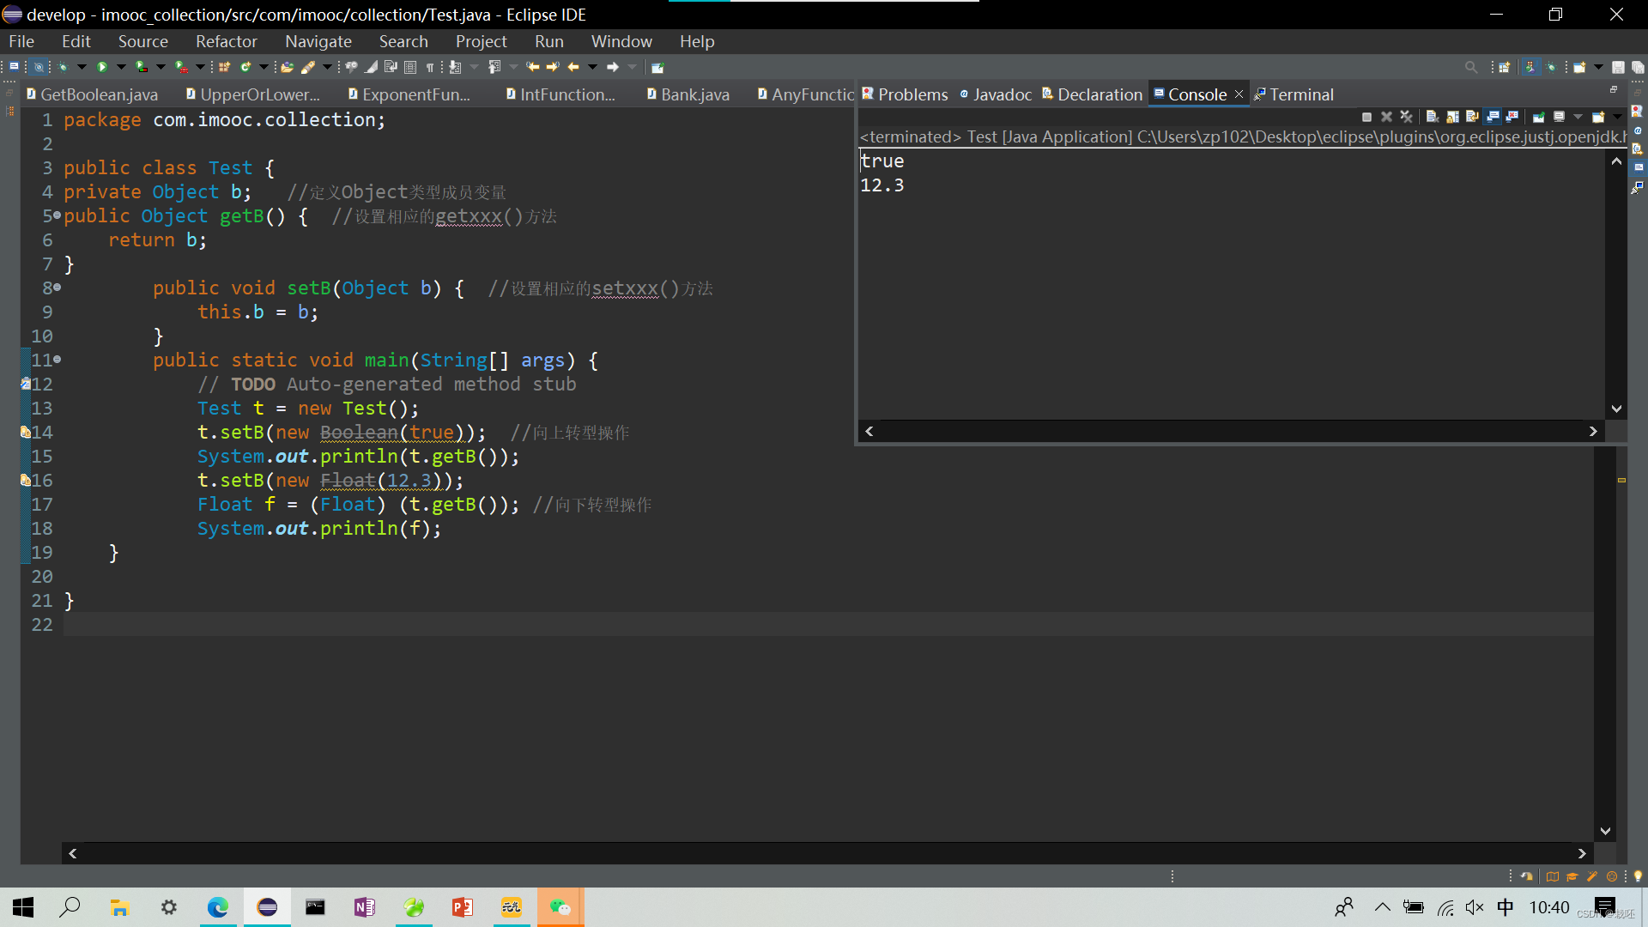Expand the Open Console dropdown arrow

(1617, 117)
